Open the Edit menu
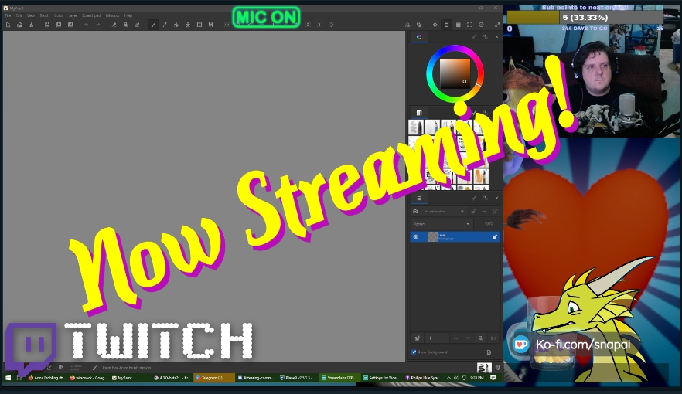 click(x=19, y=15)
